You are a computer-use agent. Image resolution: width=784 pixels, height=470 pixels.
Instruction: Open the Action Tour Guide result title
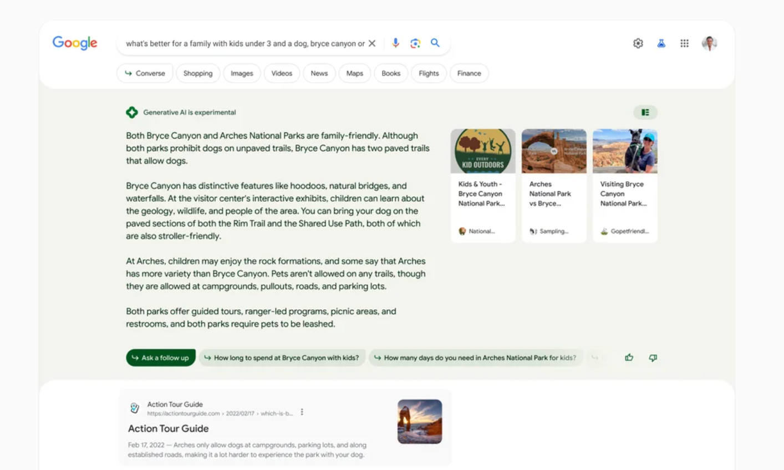click(x=169, y=428)
